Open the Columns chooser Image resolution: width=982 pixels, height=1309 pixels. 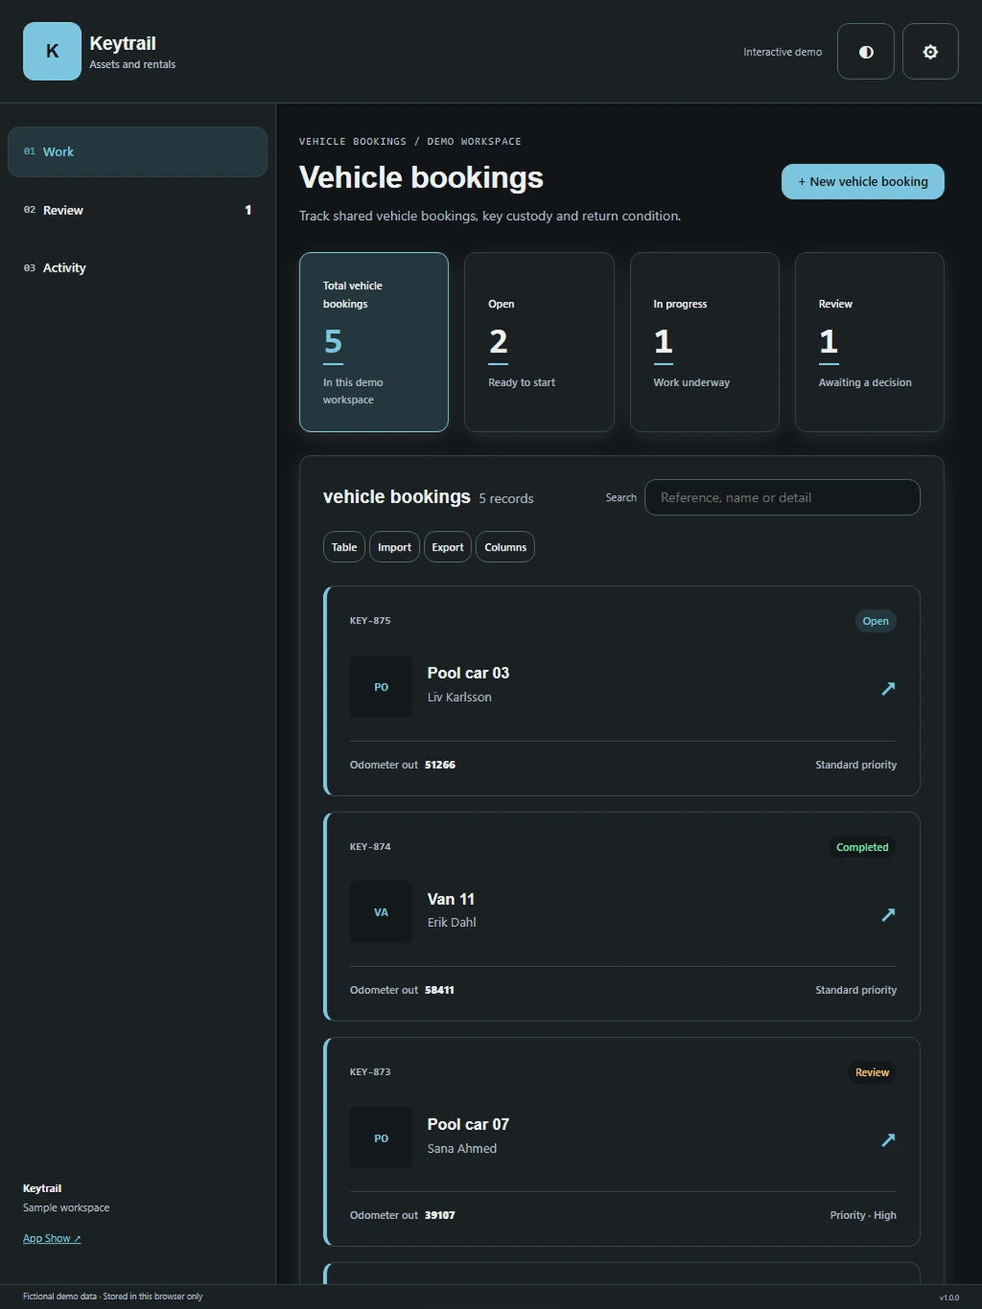pyautogui.click(x=505, y=547)
